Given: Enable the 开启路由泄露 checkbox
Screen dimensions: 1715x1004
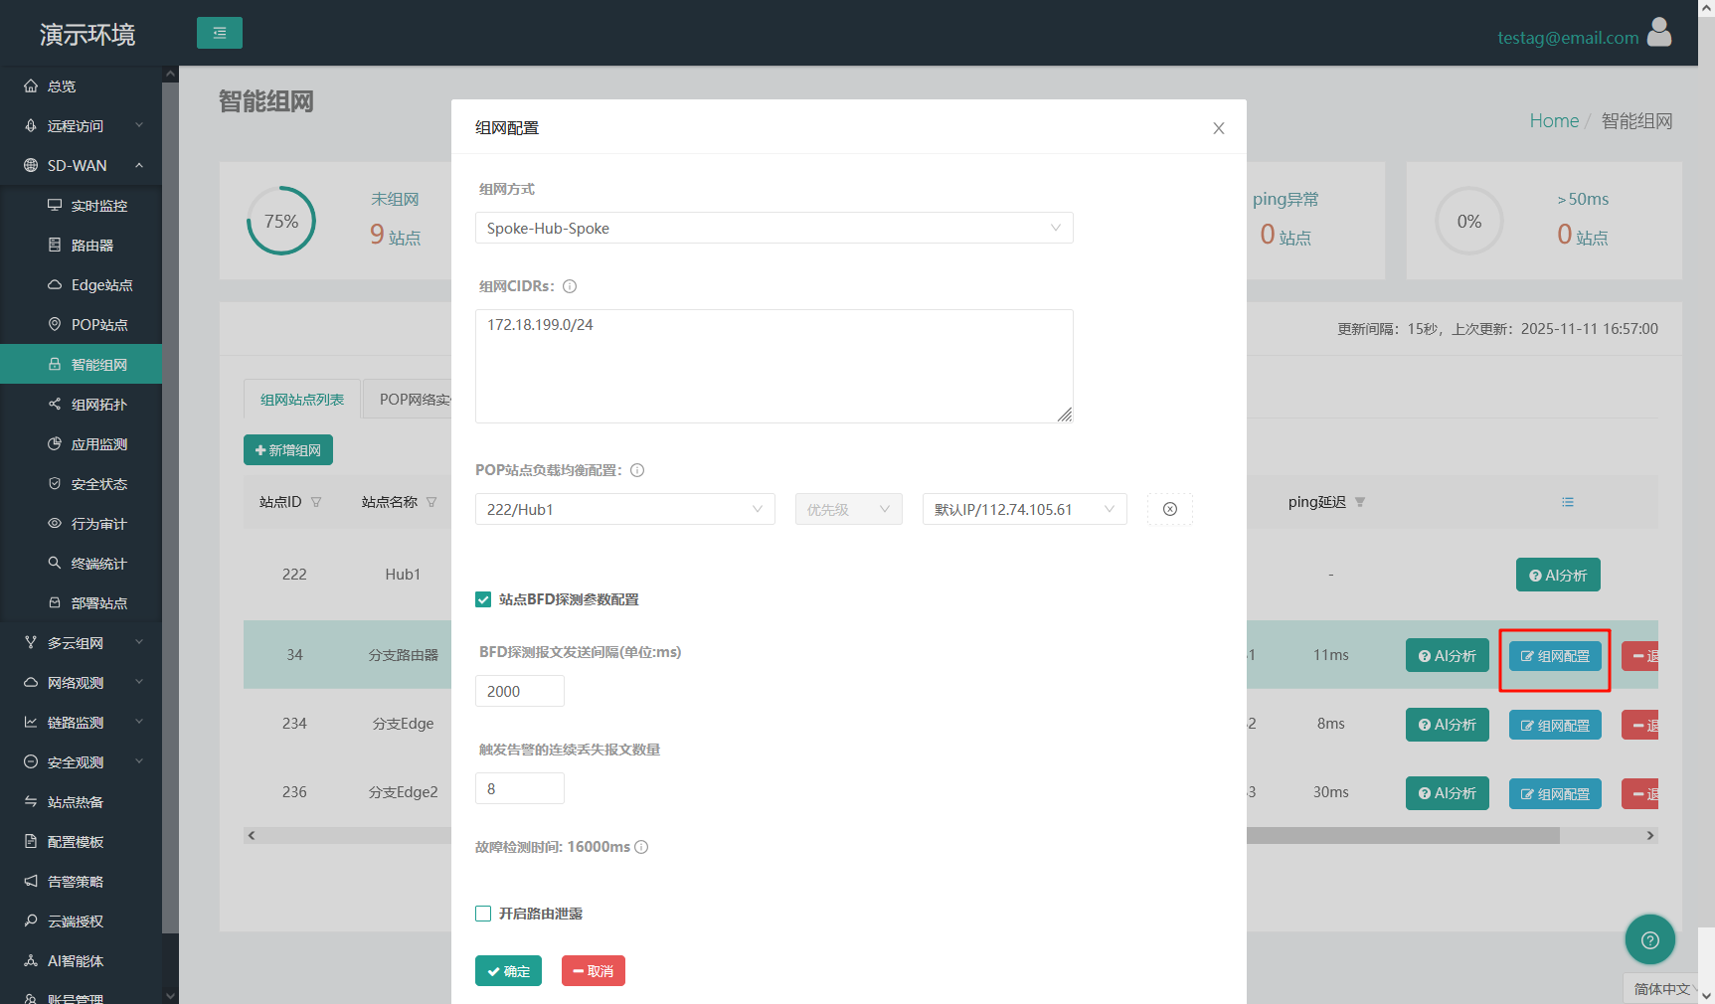Looking at the screenshot, I should point(483,914).
